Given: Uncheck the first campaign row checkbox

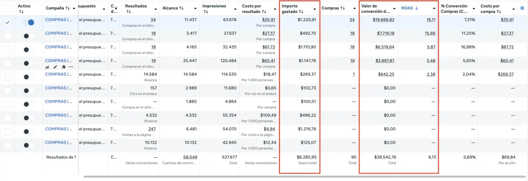Looking at the screenshot, I should click(x=8, y=22).
